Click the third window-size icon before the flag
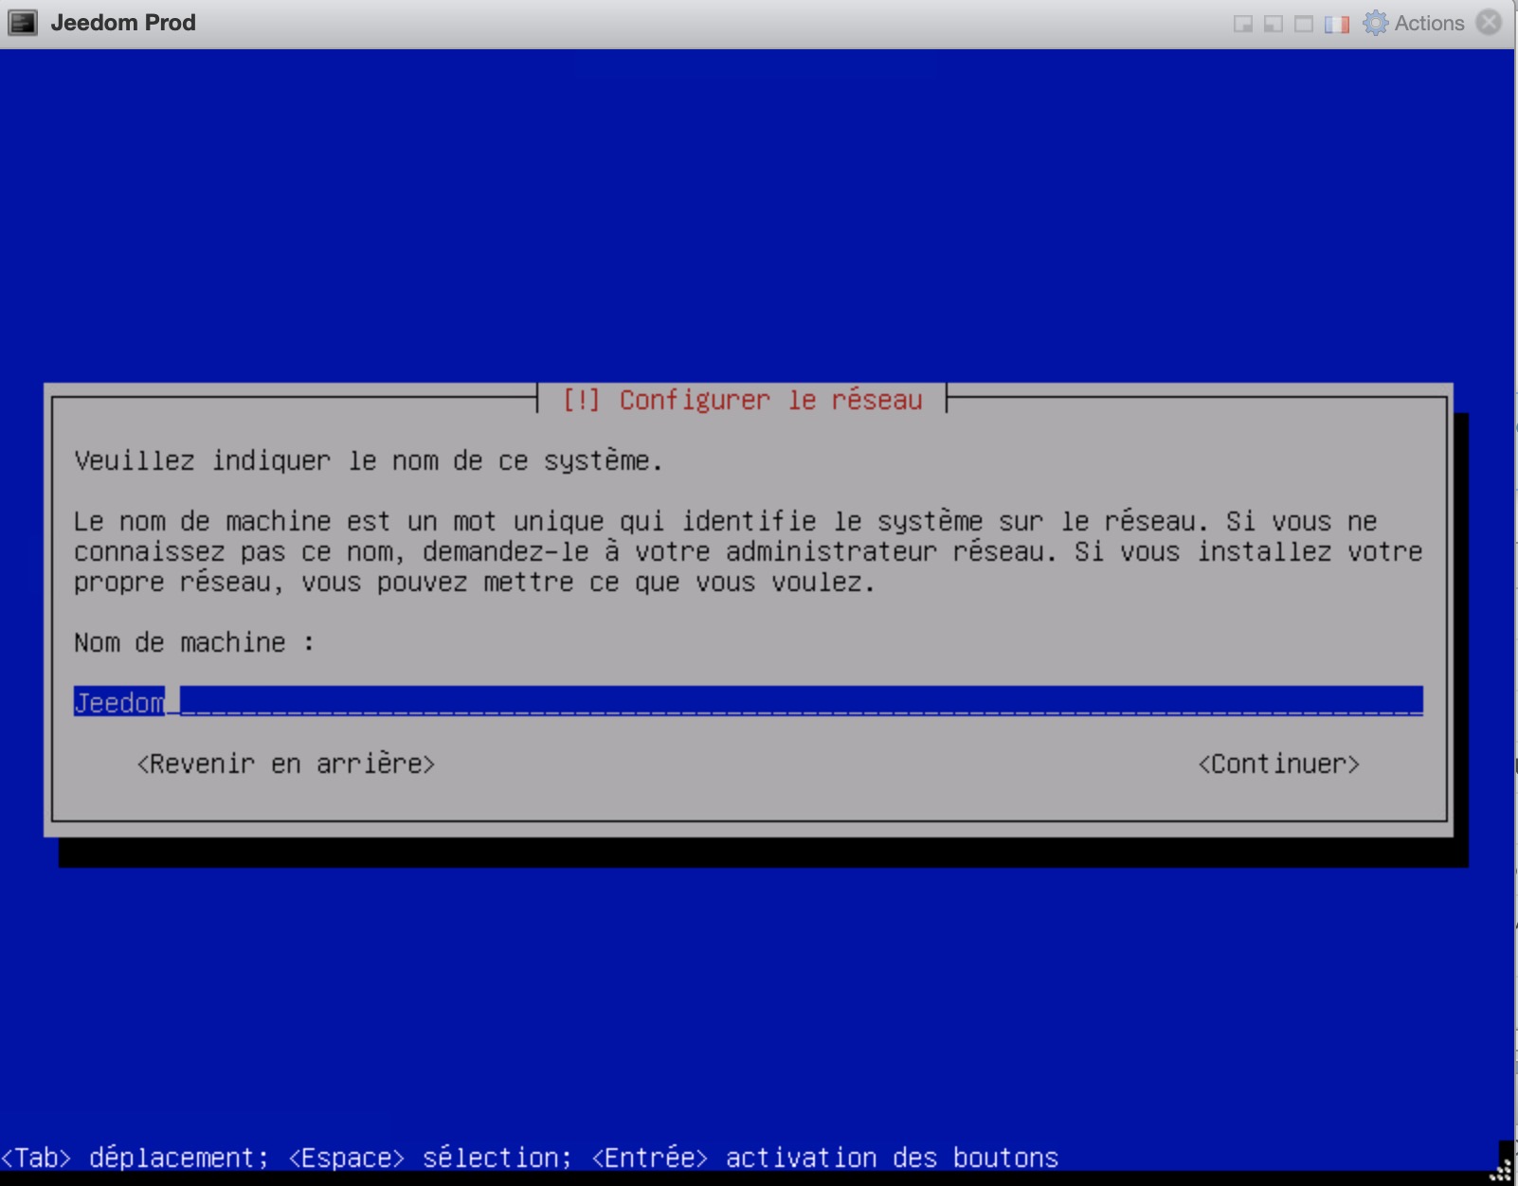1518x1186 pixels. click(1304, 24)
